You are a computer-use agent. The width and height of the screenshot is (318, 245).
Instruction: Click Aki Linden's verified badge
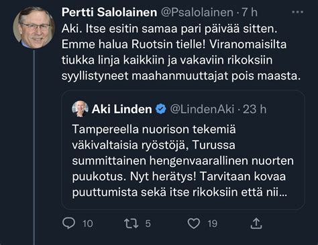click(x=161, y=109)
